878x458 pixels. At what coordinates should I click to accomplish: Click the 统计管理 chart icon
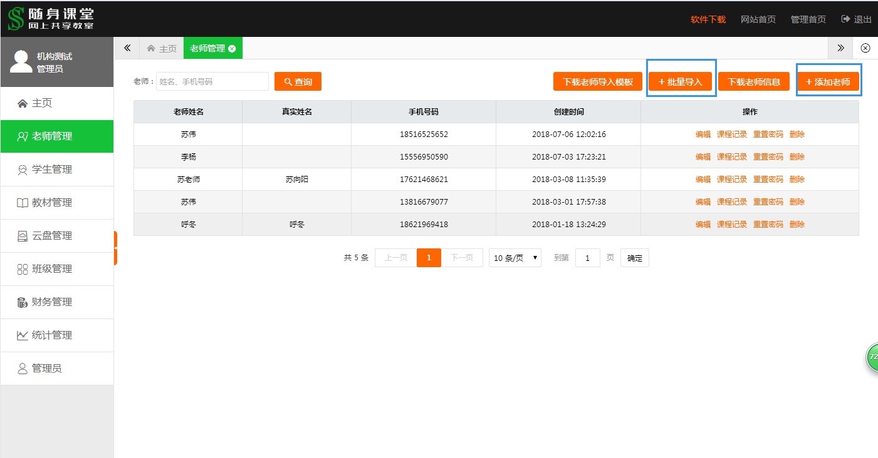point(23,335)
